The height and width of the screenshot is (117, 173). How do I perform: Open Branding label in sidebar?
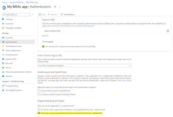click(x=9, y=38)
